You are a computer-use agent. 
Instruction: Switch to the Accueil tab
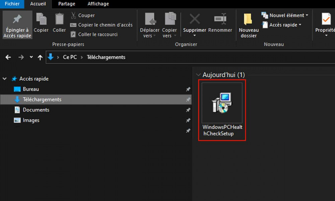pos(38,4)
